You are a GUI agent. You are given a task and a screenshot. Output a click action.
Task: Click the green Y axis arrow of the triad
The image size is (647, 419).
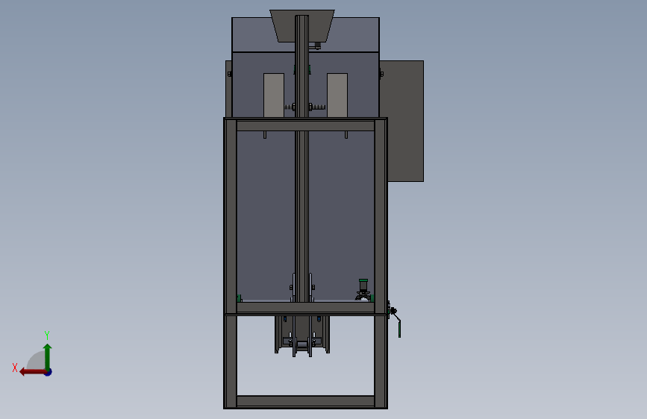pos(48,356)
